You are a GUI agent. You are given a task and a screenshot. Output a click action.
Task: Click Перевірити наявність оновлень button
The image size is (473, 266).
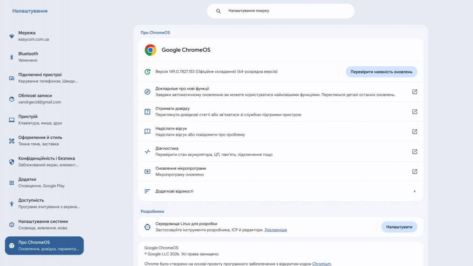[x=381, y=72]
